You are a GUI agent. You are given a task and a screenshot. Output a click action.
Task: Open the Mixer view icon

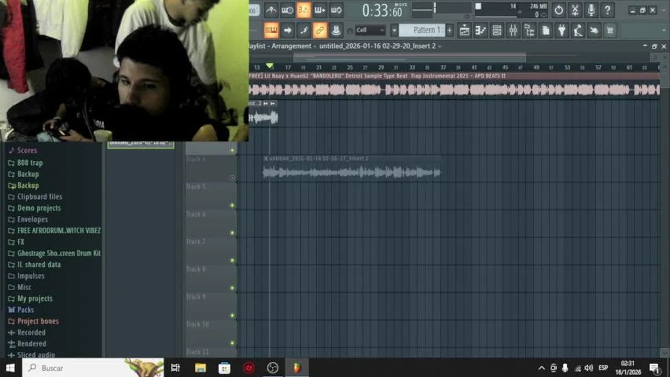pyautogui.click(x=513, y=30)
